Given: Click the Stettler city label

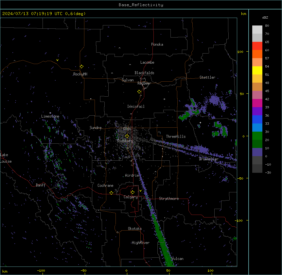Looking at the screenshot, I should [207, 77].
